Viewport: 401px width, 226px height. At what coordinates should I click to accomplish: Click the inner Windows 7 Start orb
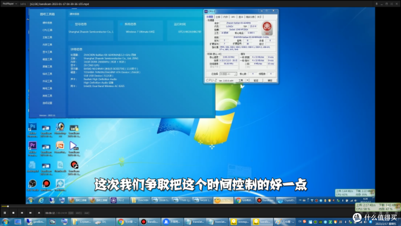(x=30, y=200)
